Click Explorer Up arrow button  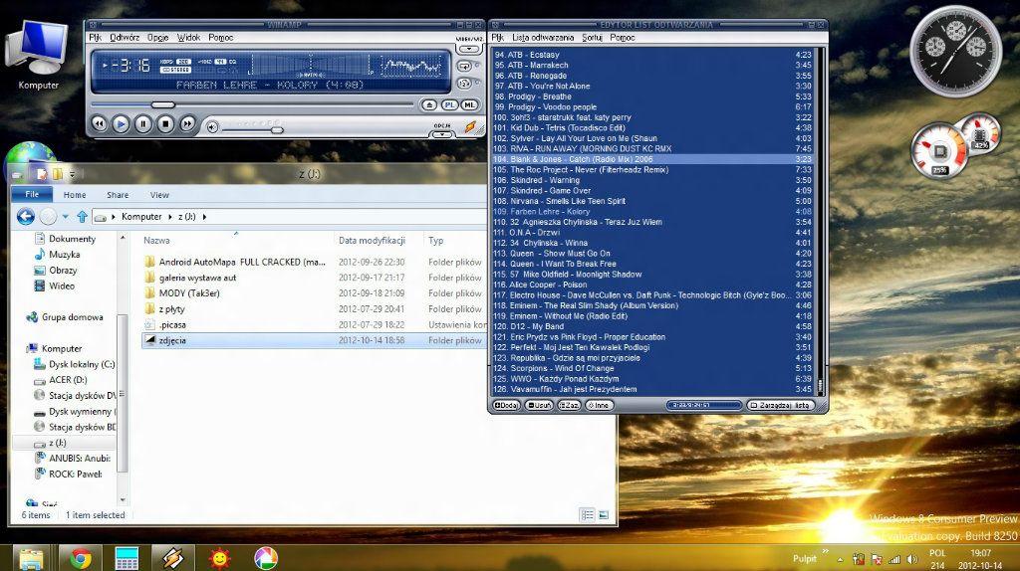pos(82,216)
